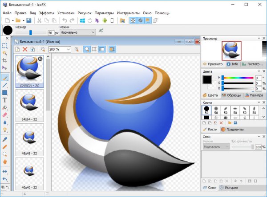Select the 48x48 - 32 image thumbnail
The width and height of the screenshot is (267, 197).
30,140
